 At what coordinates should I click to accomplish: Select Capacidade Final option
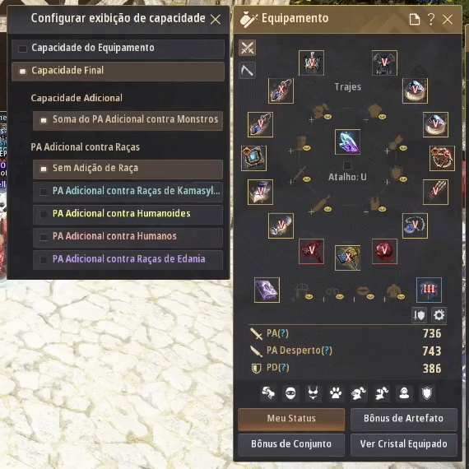click(118, 72)
